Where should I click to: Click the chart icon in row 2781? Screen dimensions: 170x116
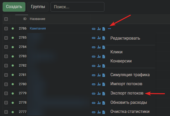point(99,75)
